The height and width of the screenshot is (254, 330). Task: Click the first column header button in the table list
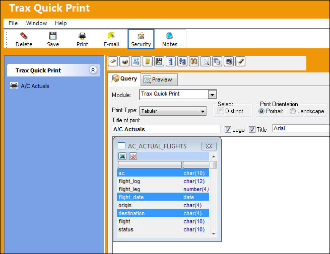[150, 164]
